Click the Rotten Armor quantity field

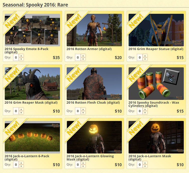pos(78,57)
